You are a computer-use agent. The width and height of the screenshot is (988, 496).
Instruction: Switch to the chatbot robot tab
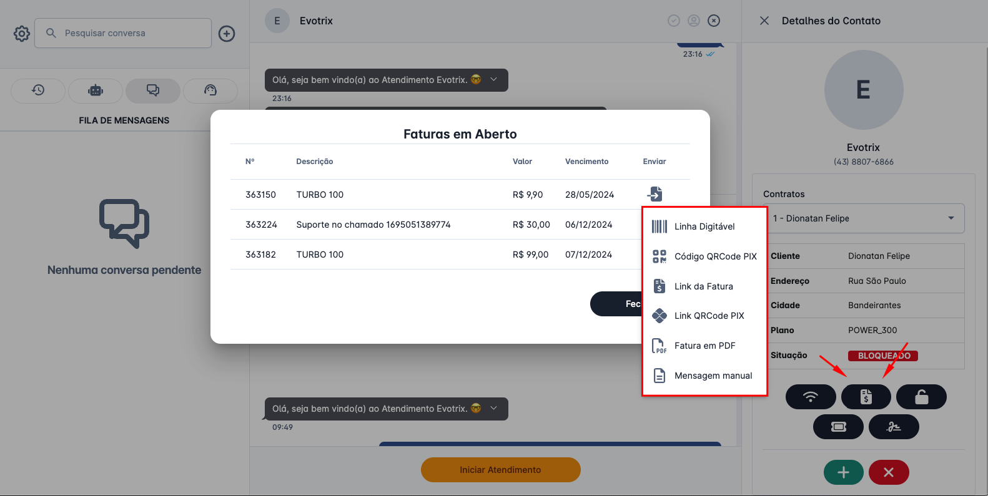pos(96,90)
